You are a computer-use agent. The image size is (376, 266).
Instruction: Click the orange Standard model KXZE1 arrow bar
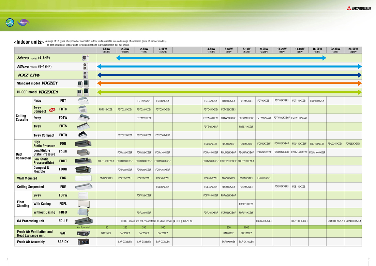point(229,83)
